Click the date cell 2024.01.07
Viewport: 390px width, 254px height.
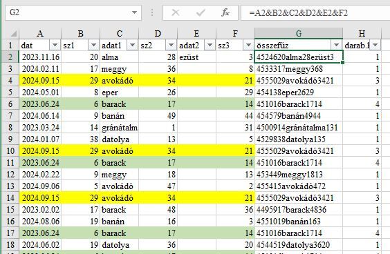click(x=40, y=139)
